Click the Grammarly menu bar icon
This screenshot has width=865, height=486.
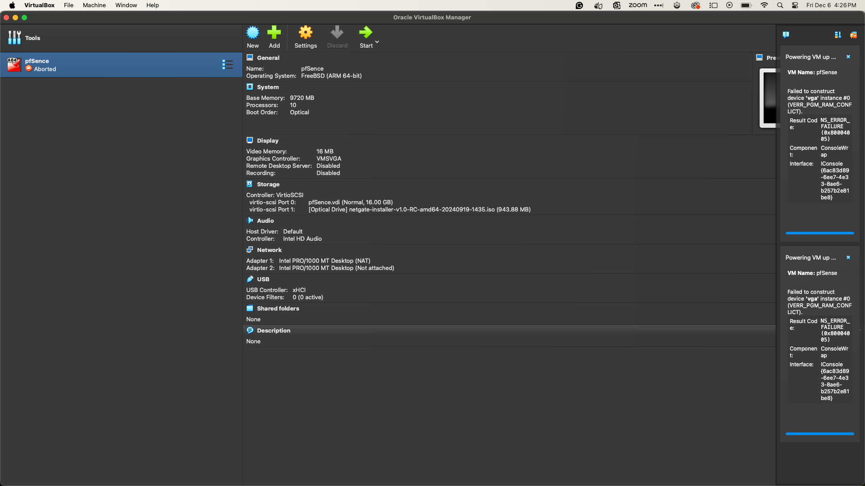point(579,5)
